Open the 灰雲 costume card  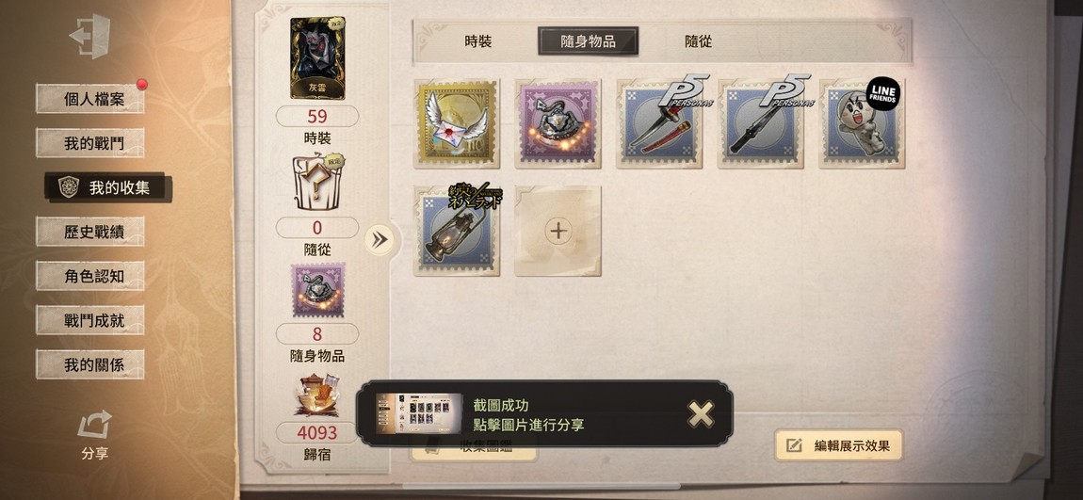(317, 58)
